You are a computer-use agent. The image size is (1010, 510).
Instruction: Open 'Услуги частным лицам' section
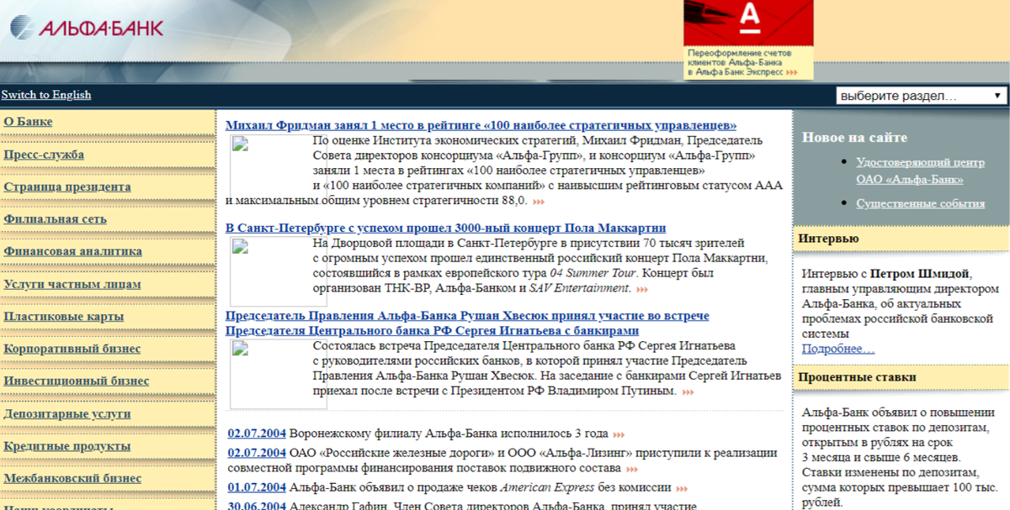[x=72, y=284]
